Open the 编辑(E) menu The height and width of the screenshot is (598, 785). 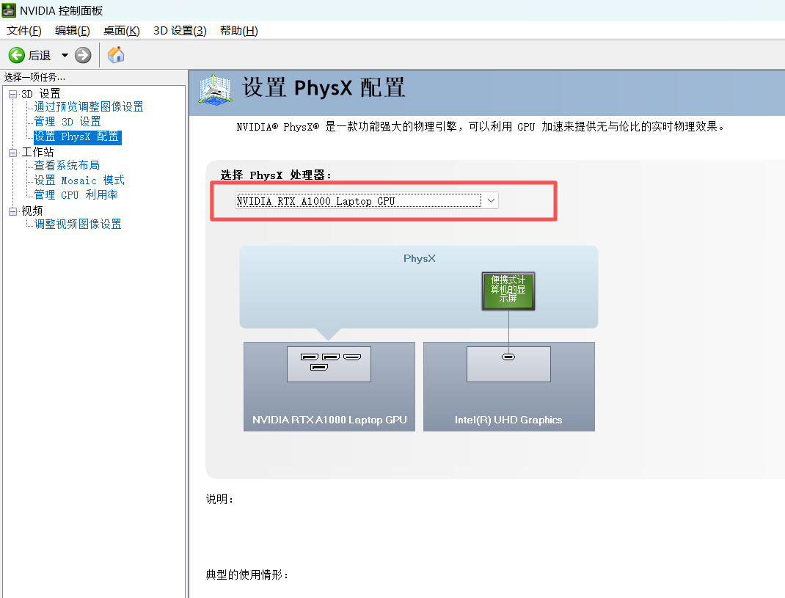tap(72, 31)
